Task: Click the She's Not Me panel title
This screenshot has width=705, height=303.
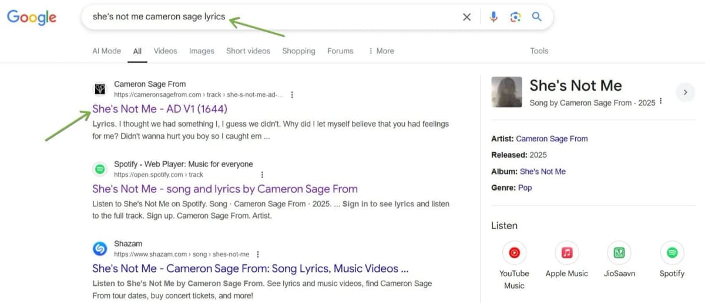Action: point(576,86)
